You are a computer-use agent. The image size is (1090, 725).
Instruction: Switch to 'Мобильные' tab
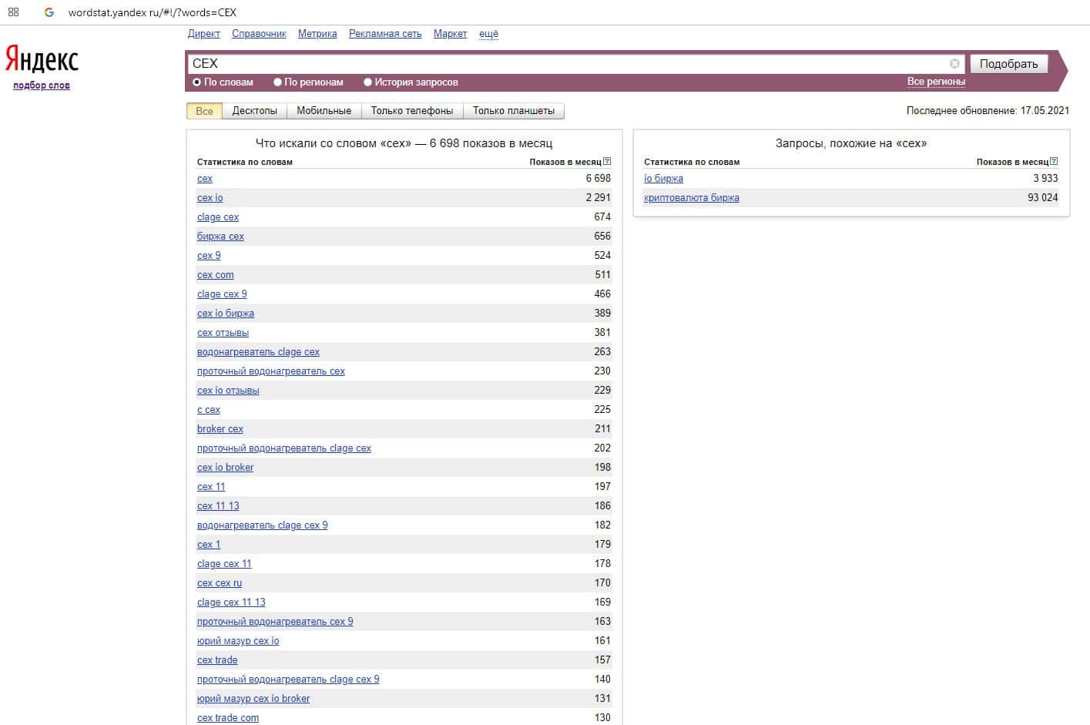tap(324, 111)
